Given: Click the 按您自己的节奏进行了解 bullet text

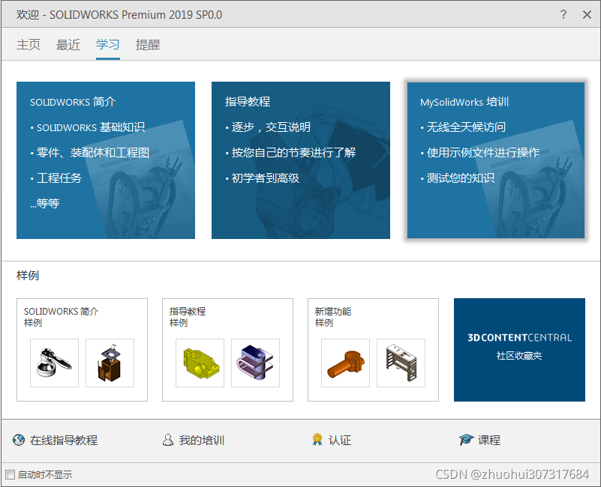Looking at the screenshot, I should (293, 153).
